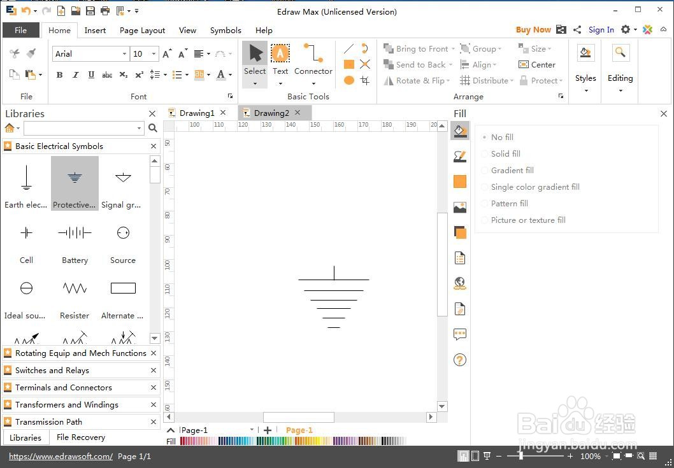Choose Single color gradient fill option
Viewport: 674px width, 468px height.
[x=531, y=187]
